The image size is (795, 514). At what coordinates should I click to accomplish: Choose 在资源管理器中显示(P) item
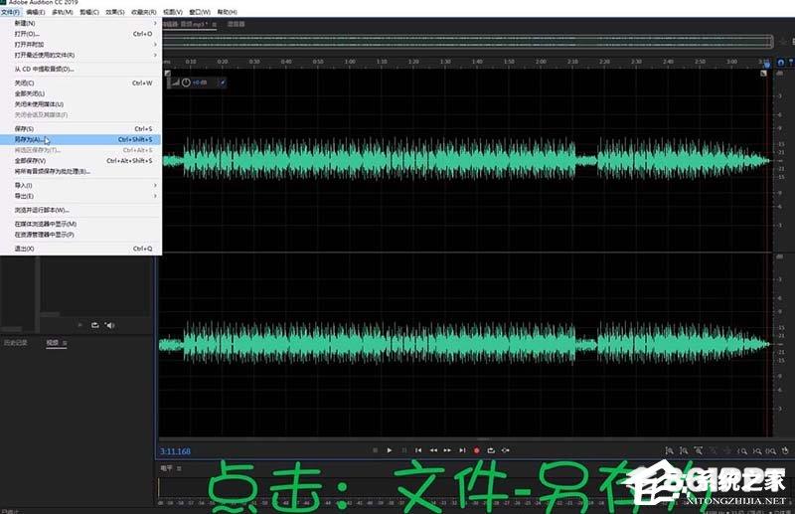81,235
